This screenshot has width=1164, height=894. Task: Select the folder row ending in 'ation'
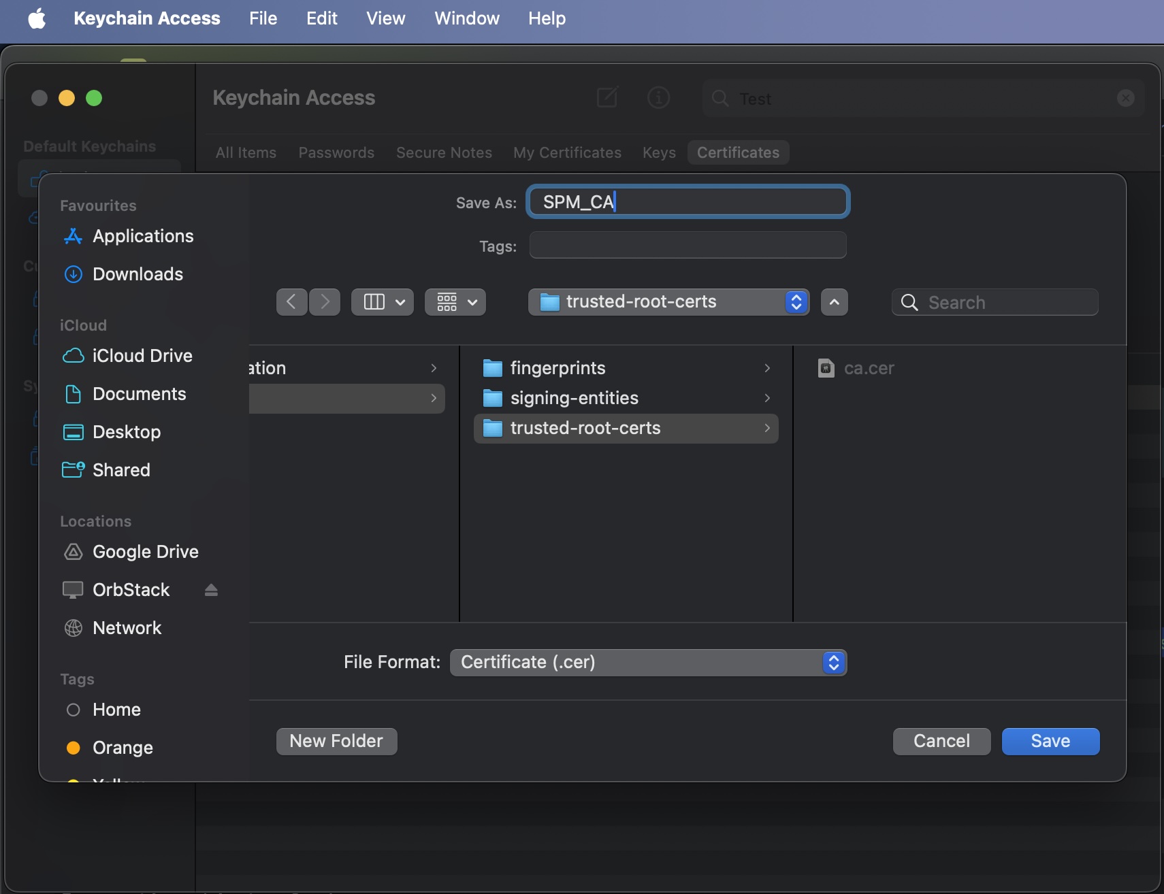346,368
